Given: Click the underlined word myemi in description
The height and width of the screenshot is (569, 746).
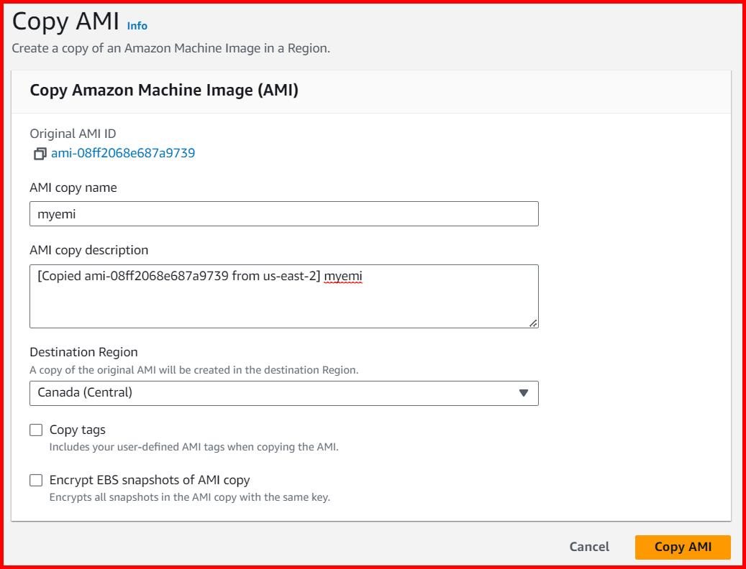Looking at the screenshot, I should pos(343,276).
